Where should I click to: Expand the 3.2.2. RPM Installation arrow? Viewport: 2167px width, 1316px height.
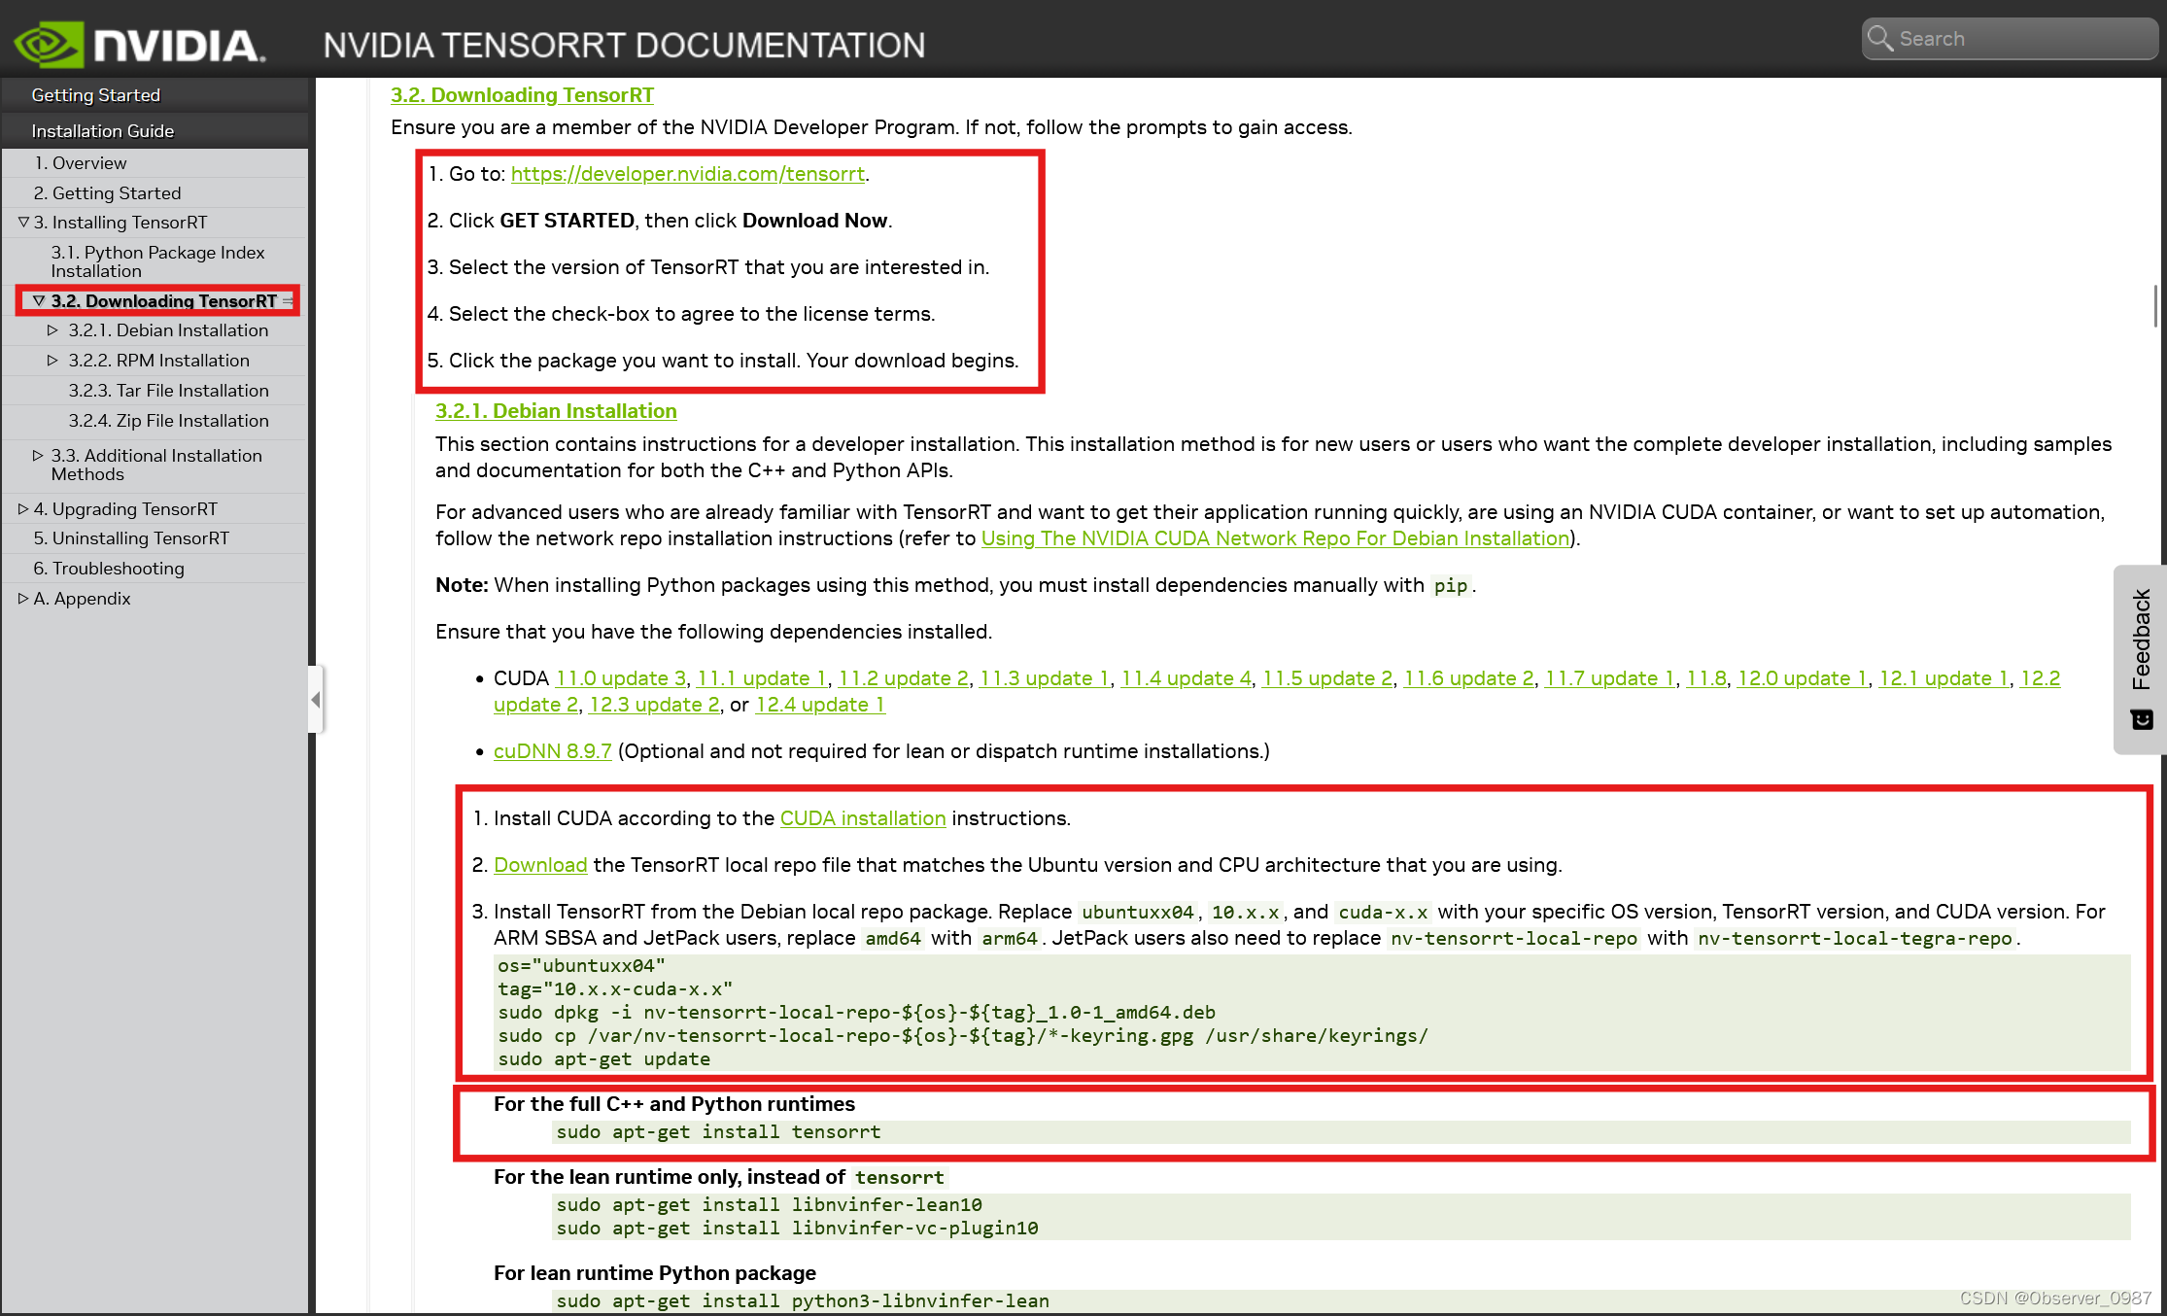click(52, 361)
